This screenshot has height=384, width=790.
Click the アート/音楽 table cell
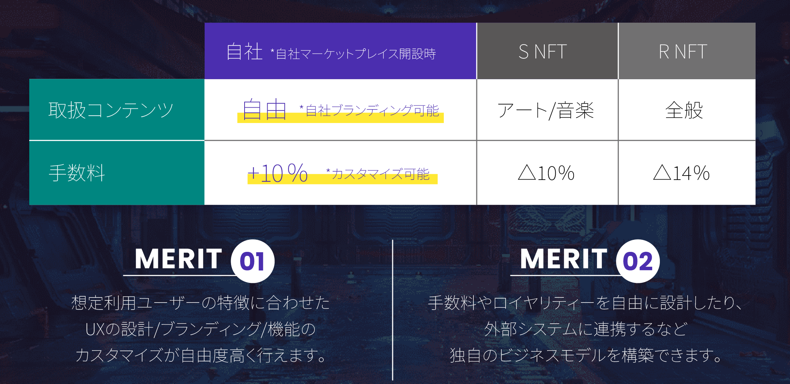pos(546,110)
